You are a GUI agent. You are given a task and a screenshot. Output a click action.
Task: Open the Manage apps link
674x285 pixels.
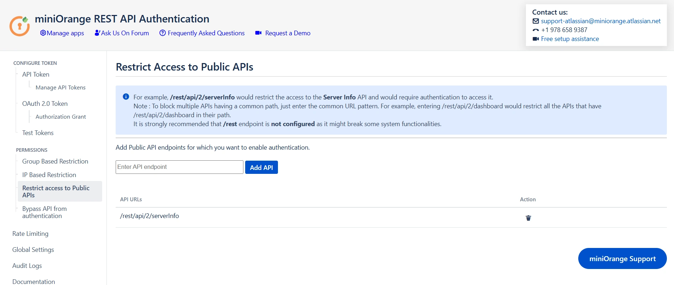click(65, 33)
